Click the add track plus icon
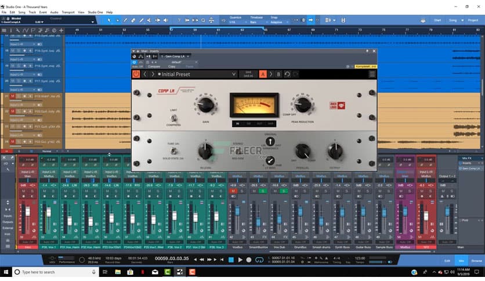The image size is (485, 281). point(61,30)
